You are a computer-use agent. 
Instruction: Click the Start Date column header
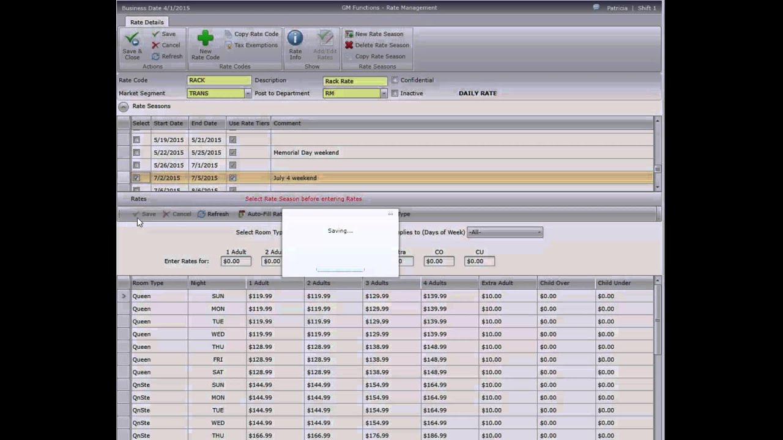point(168,123)
